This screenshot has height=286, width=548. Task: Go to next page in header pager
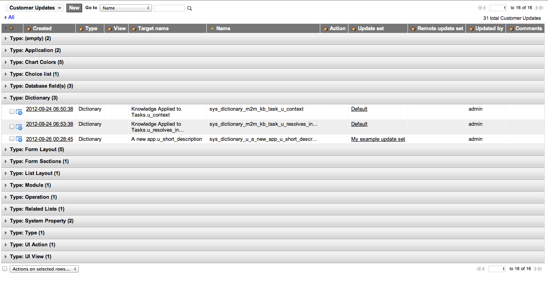pos(536,8)
